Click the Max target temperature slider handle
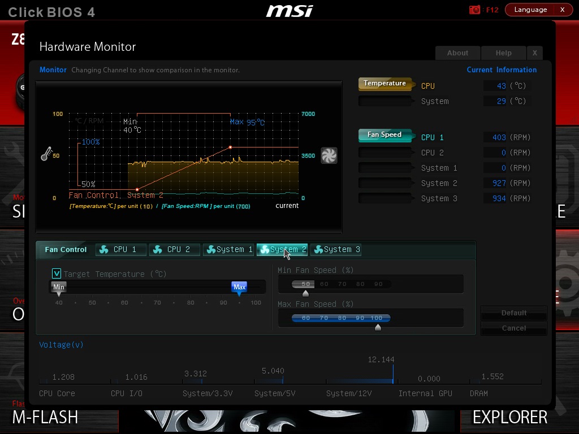 click(239, 288)
